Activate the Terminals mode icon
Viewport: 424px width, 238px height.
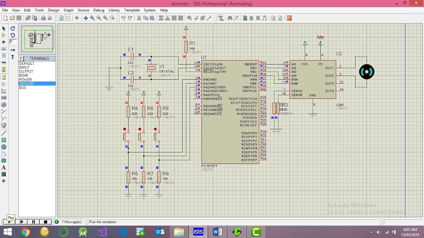(4, 77)
